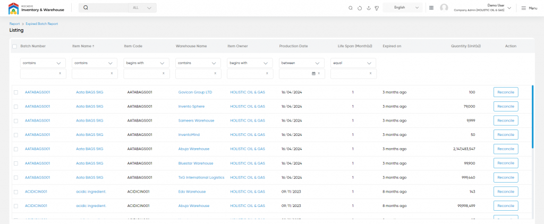Click the filter funnel icon in the header
This screenshot has width=544, height=224.
point(377,8)
